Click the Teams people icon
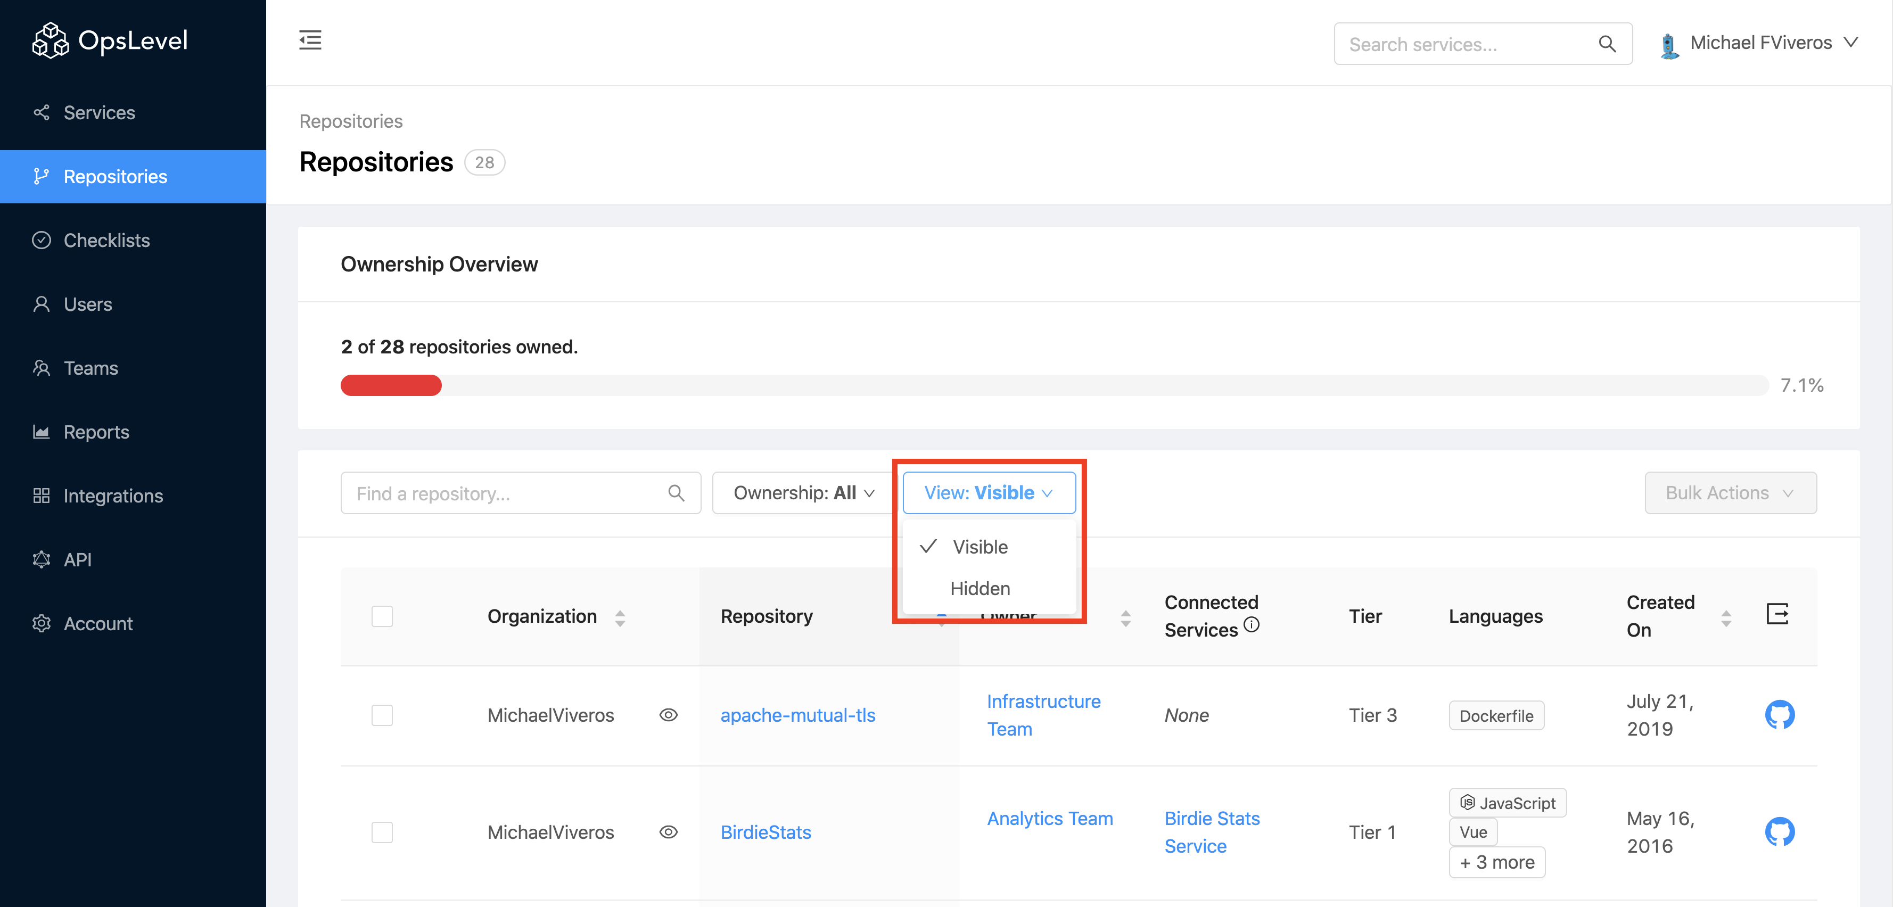1893x907 pixels. pyautogui.click(x=41, y=367)
